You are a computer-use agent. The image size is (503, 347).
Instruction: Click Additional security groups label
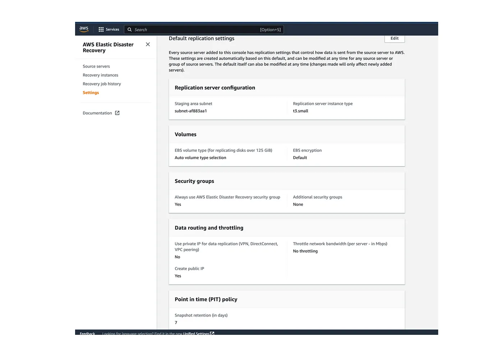click(x=318, y=197)
